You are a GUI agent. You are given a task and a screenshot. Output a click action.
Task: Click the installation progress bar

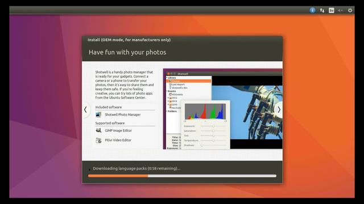[182, 176]
